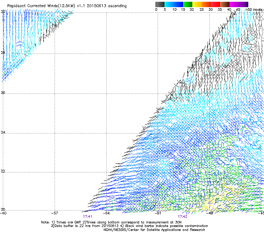Click the longitude label '-60' on bottom axis
Viewport: 264px width, 232px height.
(x=3, y=213)
